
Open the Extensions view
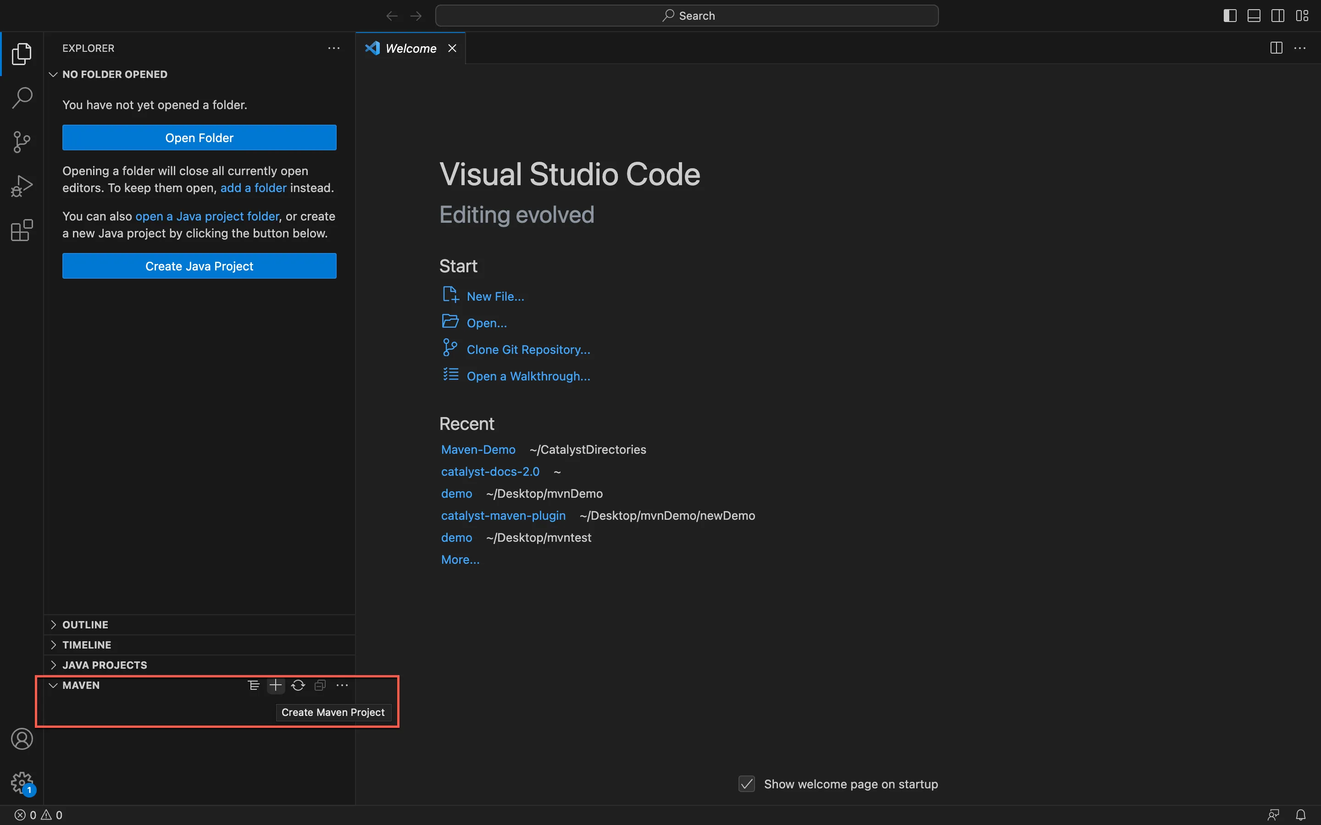(22, 230)
